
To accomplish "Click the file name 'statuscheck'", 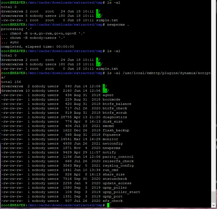I will point(115,179).
